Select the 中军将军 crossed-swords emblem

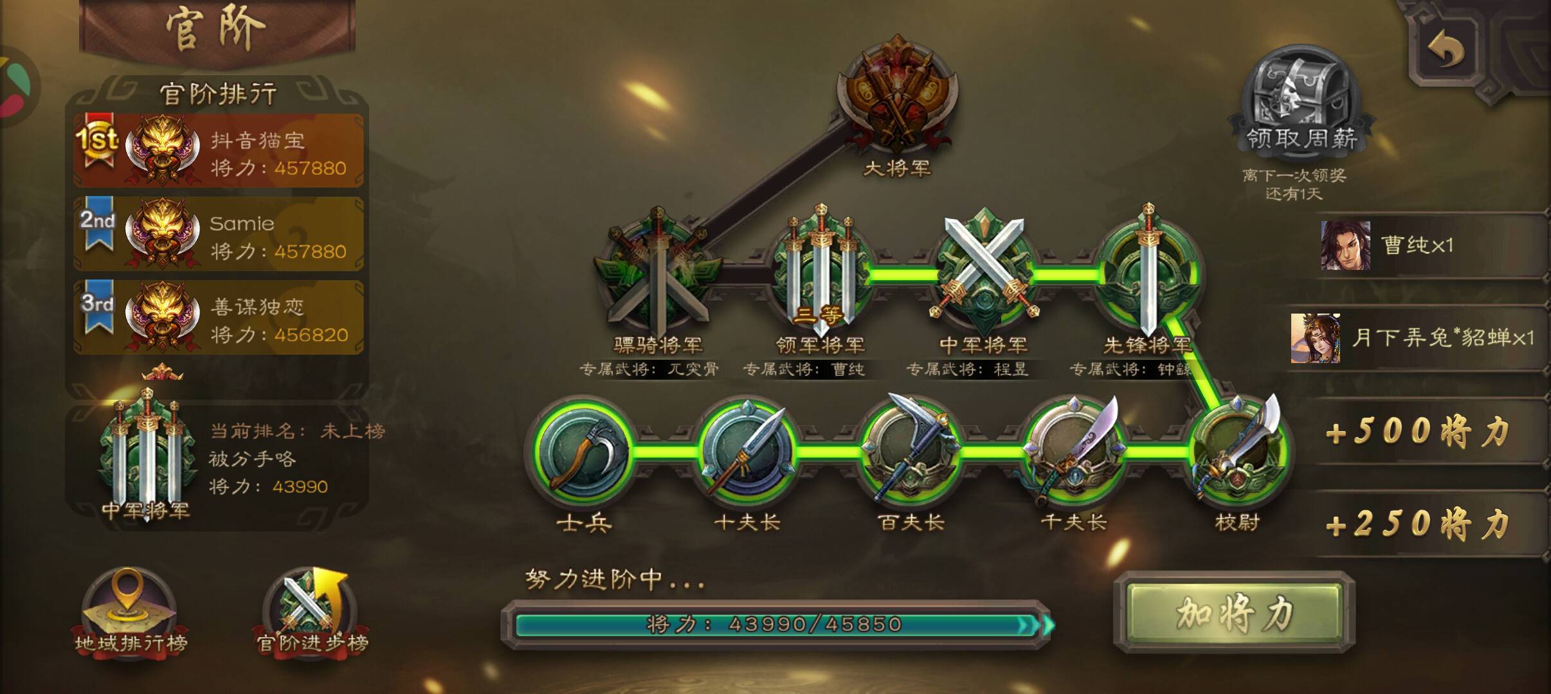tap(984, 270)
